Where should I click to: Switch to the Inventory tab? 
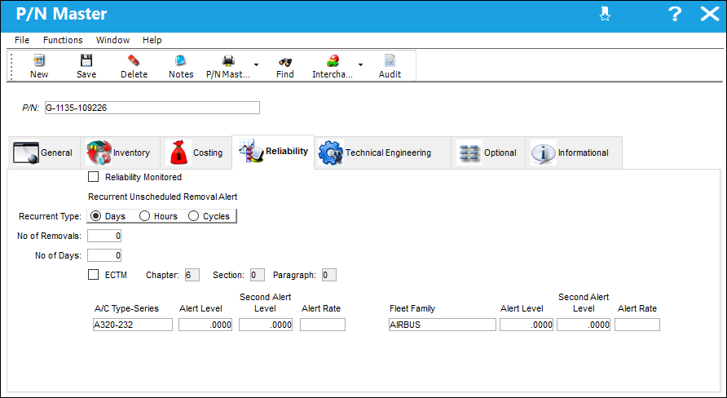(120, 153)
